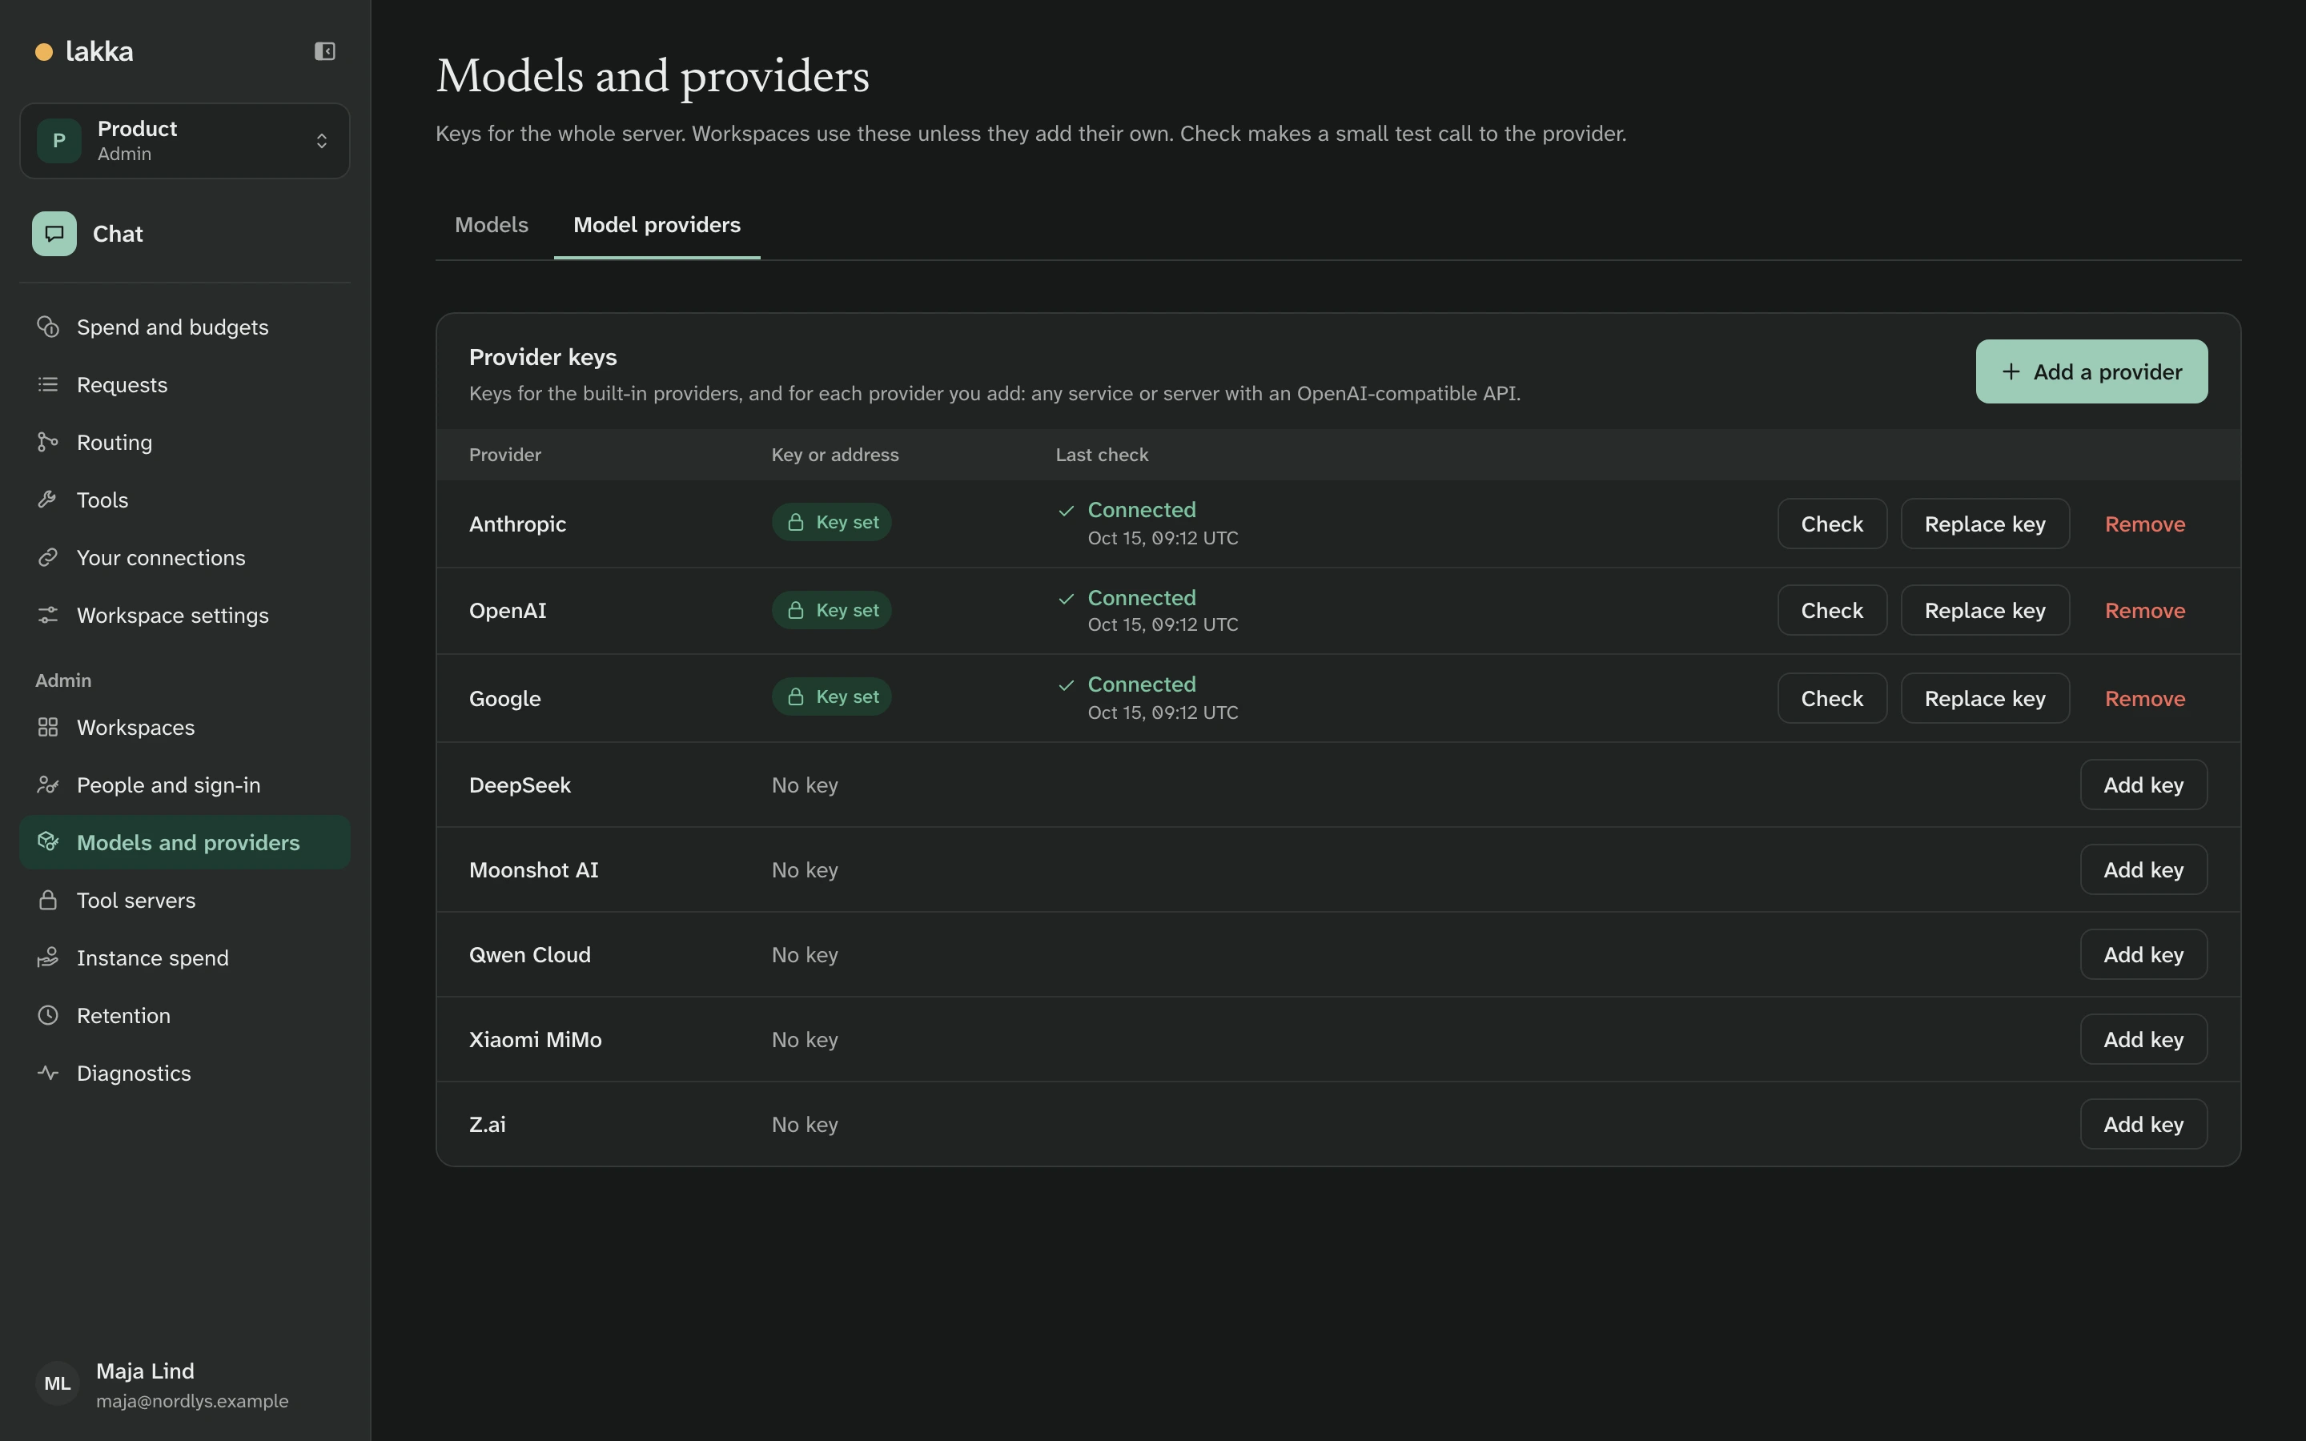2306x1441 pixels.
Task: Click the Google Connected checkmark icon
Action: point(1067,685)
